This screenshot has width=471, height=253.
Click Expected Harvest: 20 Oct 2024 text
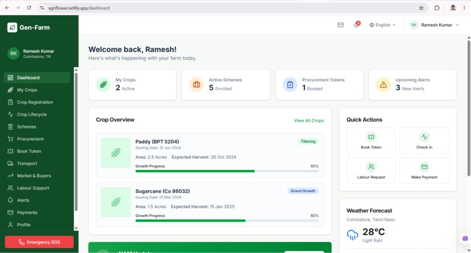click(x=204, y=157)
